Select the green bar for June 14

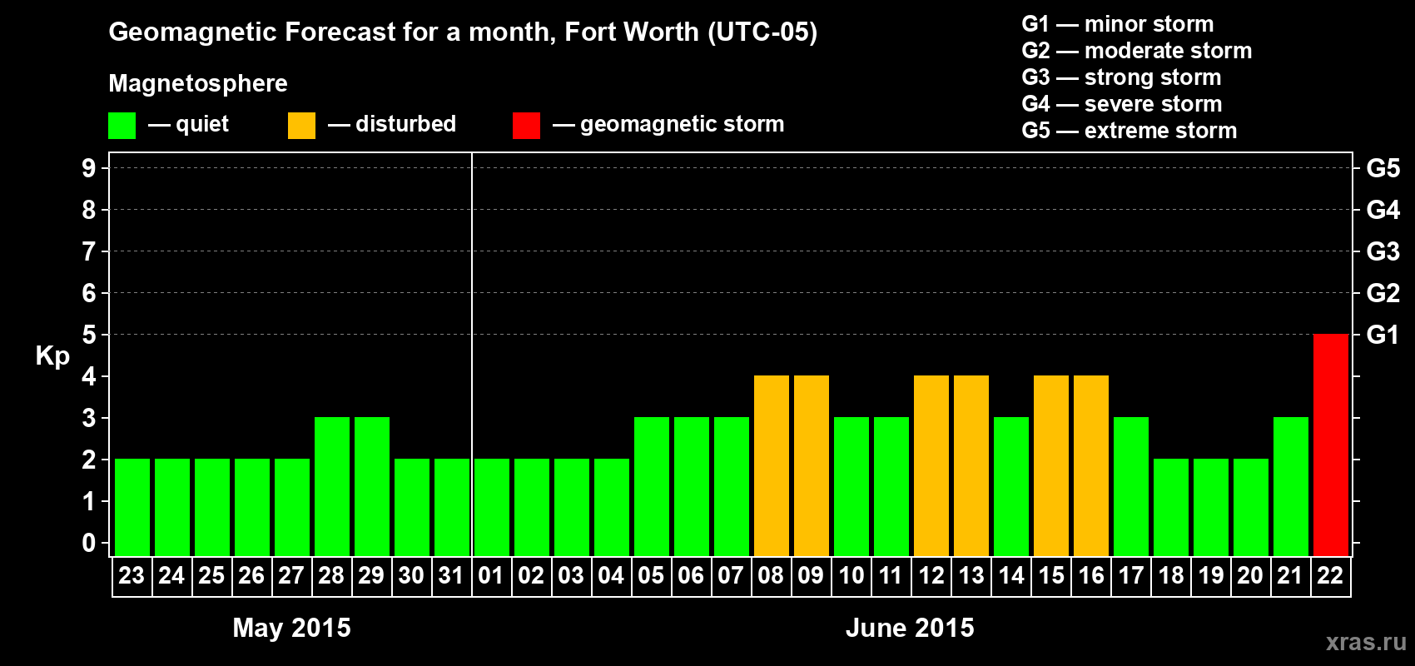click(1011, 486)
